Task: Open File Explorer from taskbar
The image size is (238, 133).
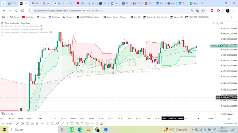Action: click(89, 130)
